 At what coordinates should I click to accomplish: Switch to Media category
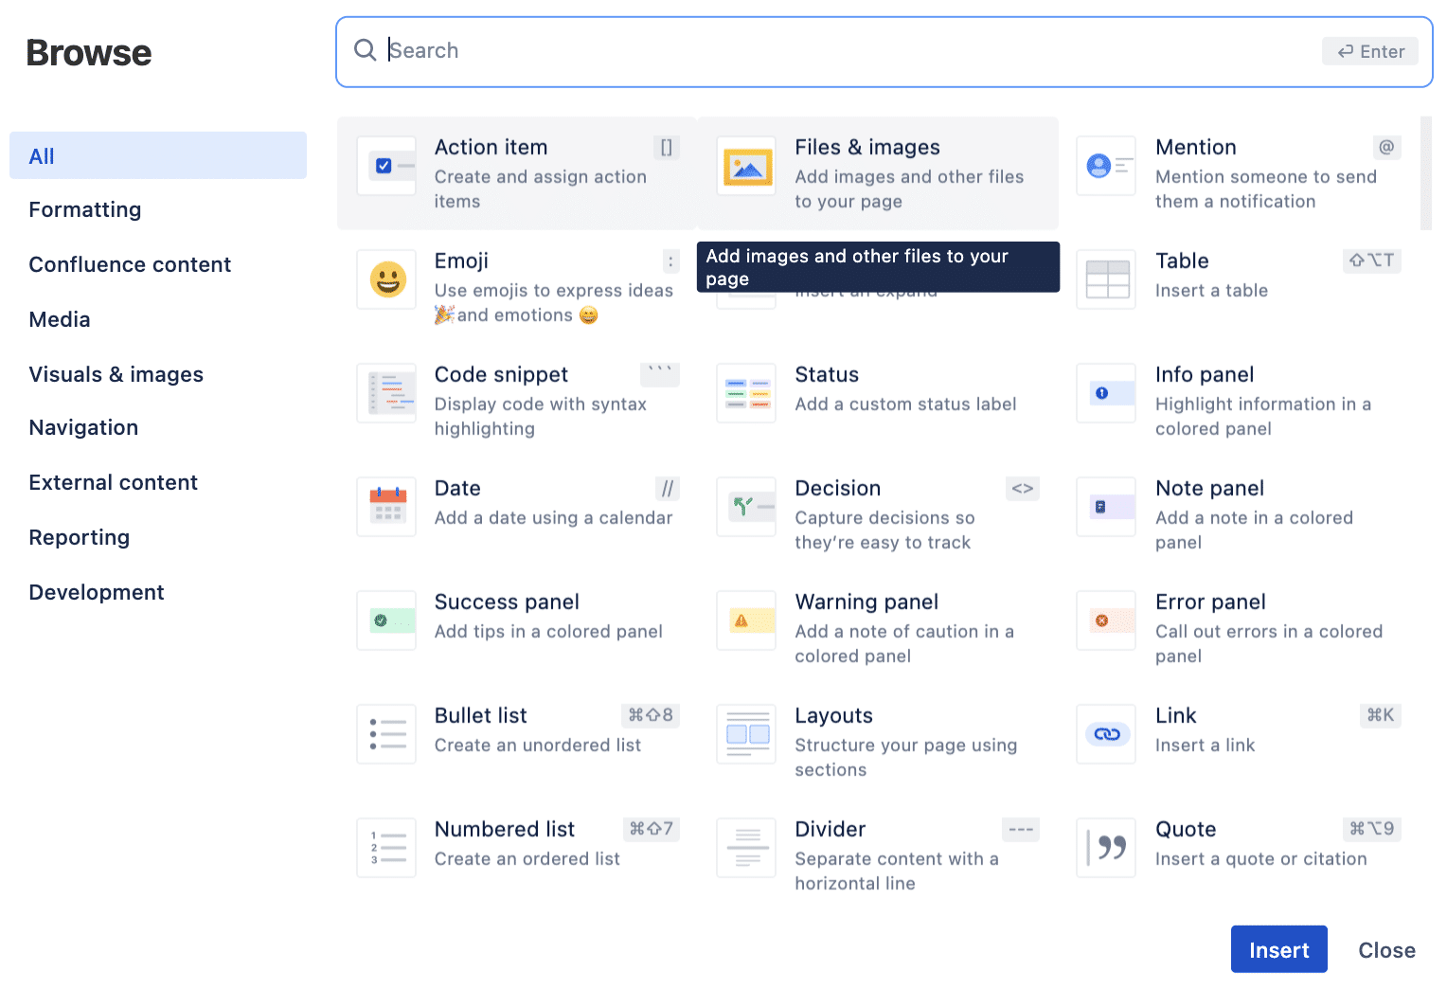(60, 319)
